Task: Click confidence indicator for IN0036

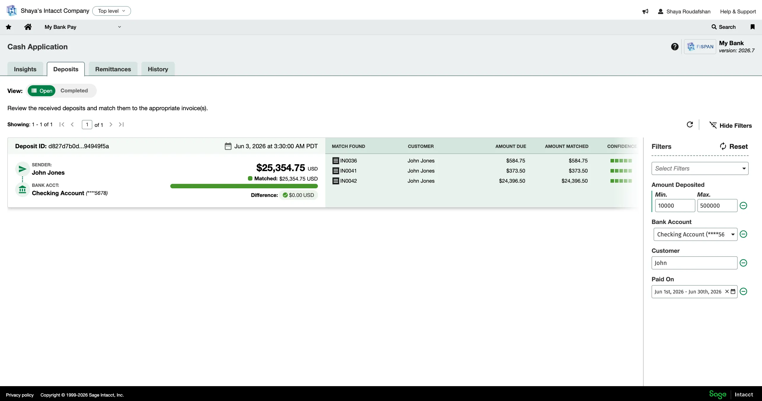Action: point(621,161)
